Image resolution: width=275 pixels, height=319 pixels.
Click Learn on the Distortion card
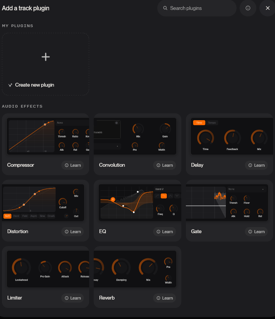tap(73, 232)
